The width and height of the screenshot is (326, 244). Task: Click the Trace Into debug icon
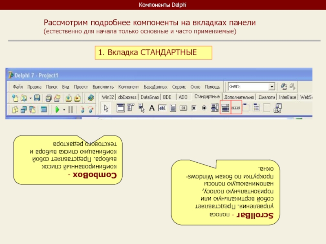(83, 109)
